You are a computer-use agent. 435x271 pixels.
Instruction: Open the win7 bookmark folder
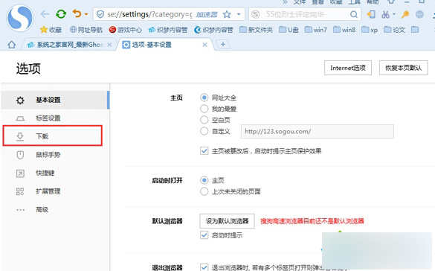(316, 30)
